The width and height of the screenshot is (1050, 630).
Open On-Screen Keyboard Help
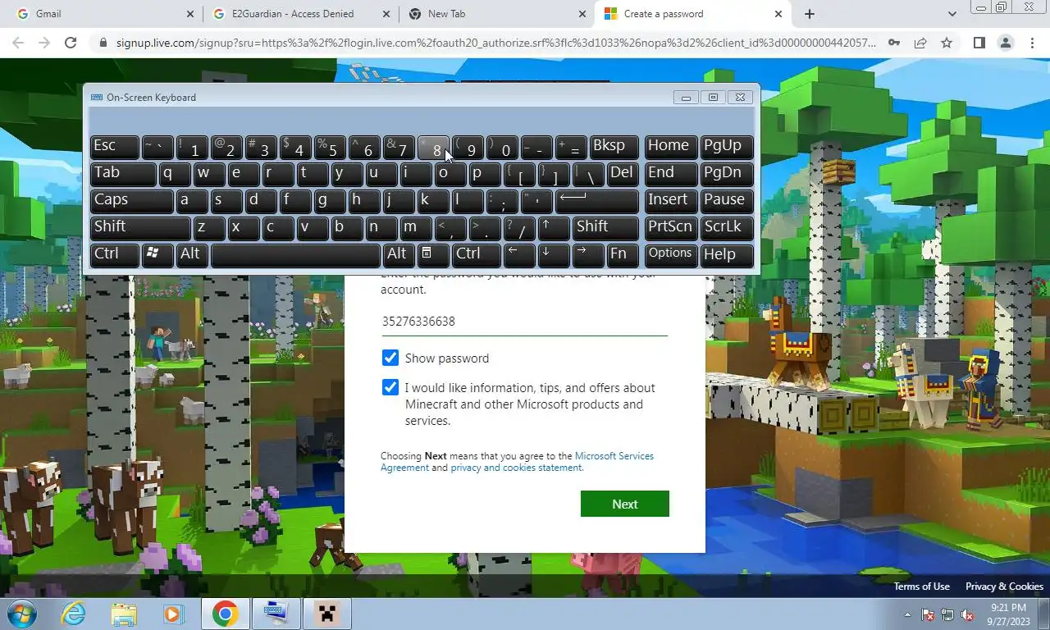coord(727,255)
